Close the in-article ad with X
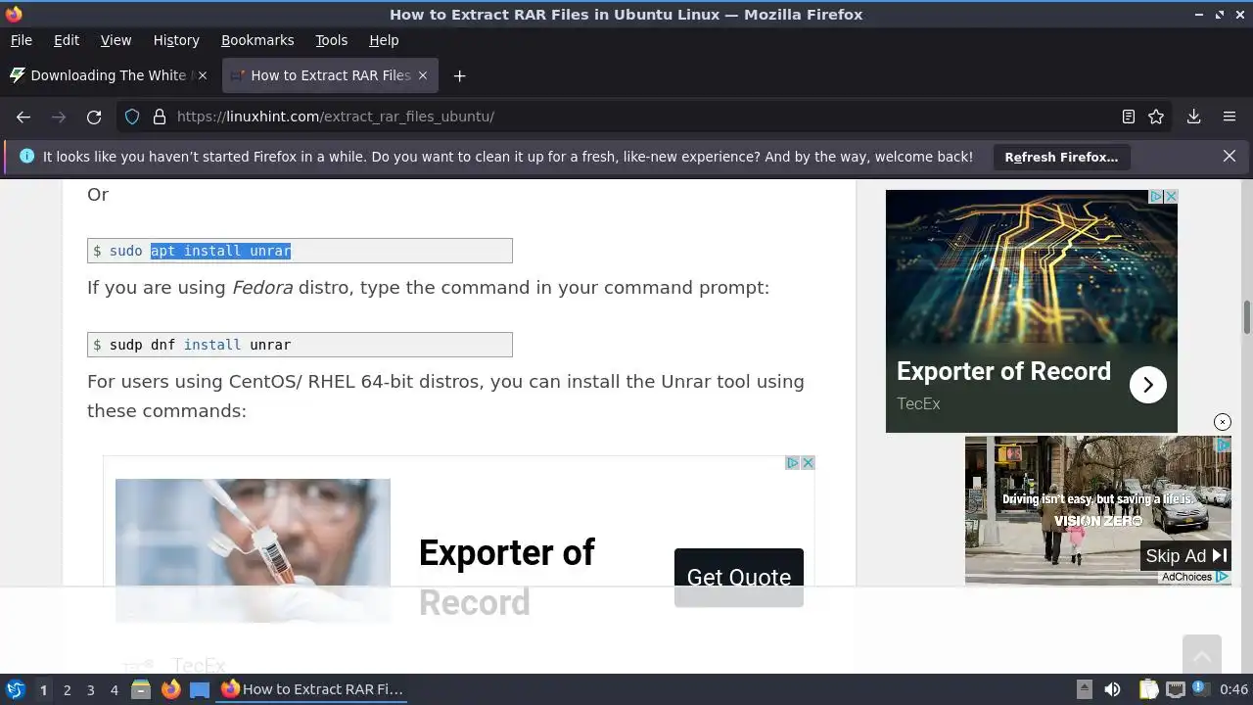Image resolution: width=1253 pixels, height=705 pixels. (808, 463)
